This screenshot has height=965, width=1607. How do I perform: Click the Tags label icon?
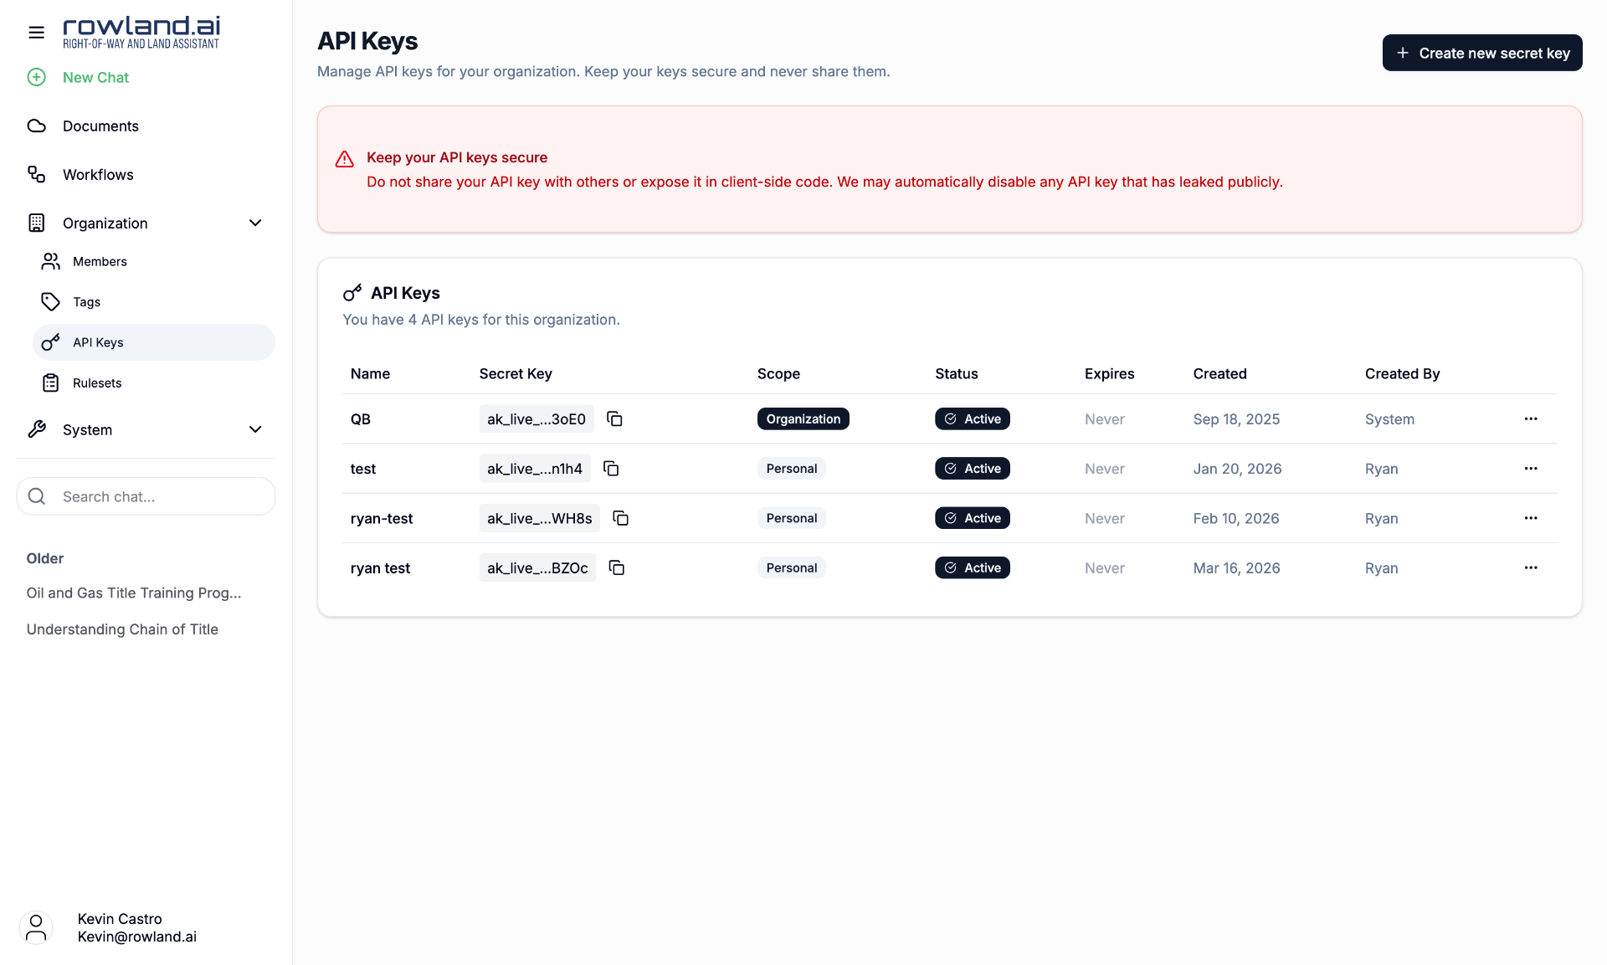[50, 301]
